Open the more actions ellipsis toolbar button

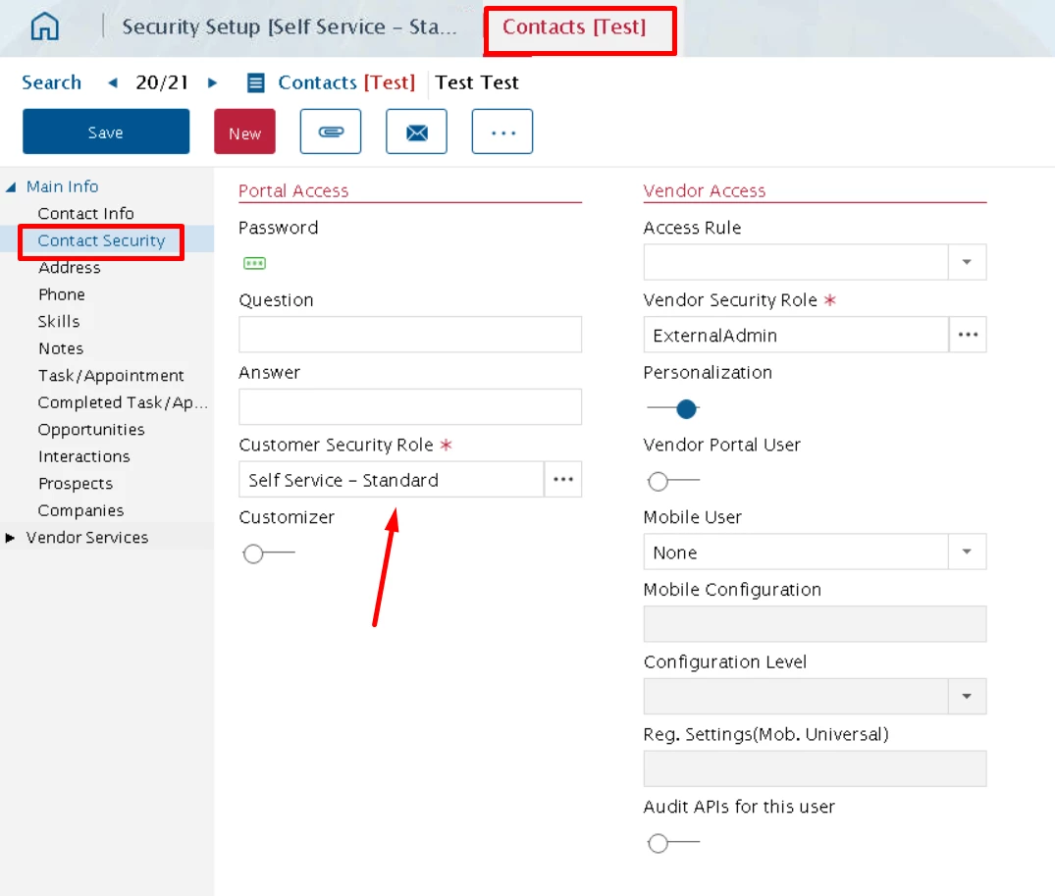[x=502, y=132]
